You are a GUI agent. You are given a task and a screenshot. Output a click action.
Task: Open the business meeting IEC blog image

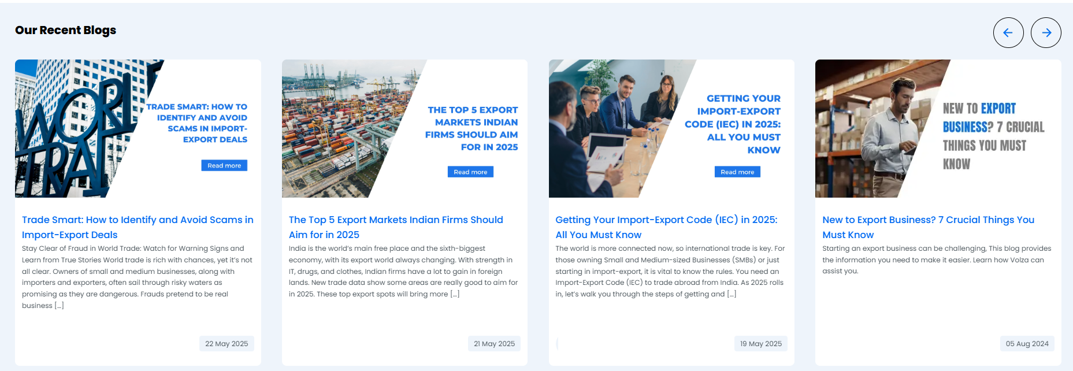click(x=671, y=128)
